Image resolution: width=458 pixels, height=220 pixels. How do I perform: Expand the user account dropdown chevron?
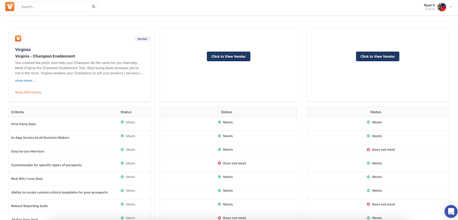pyautogui.click(x=450, y=7)
